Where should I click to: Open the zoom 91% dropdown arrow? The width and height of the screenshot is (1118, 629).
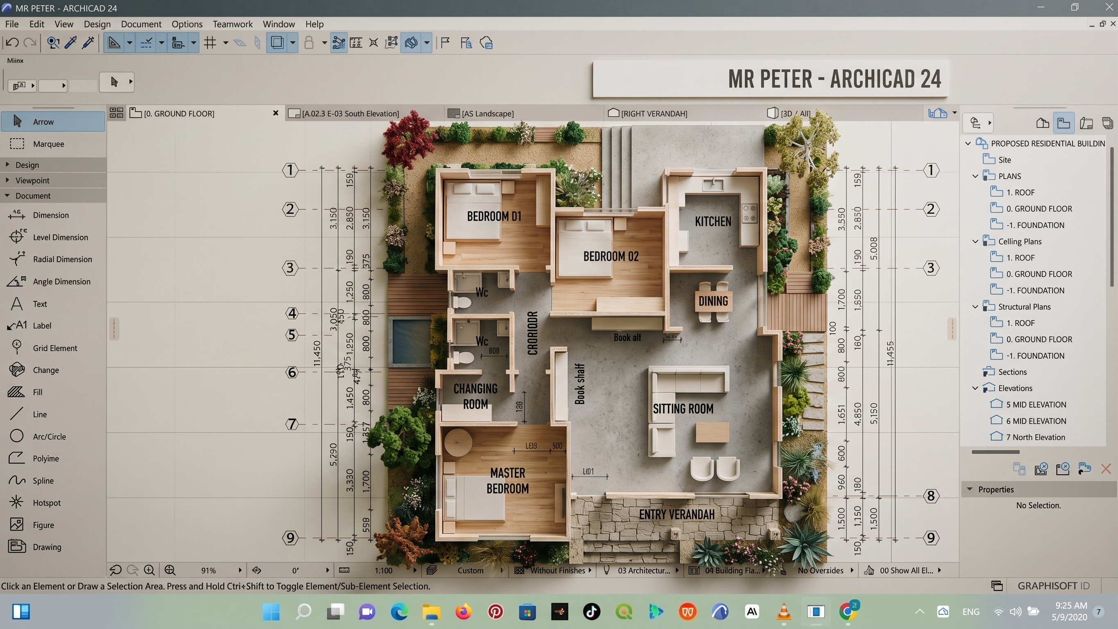click(x=240, y=570)
